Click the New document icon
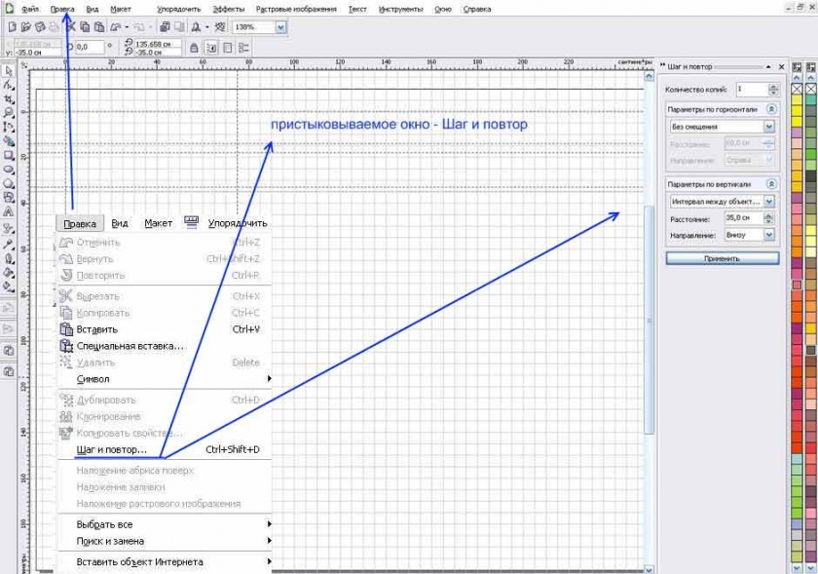Viewport: 818px width, 574px height. point(12,27)
